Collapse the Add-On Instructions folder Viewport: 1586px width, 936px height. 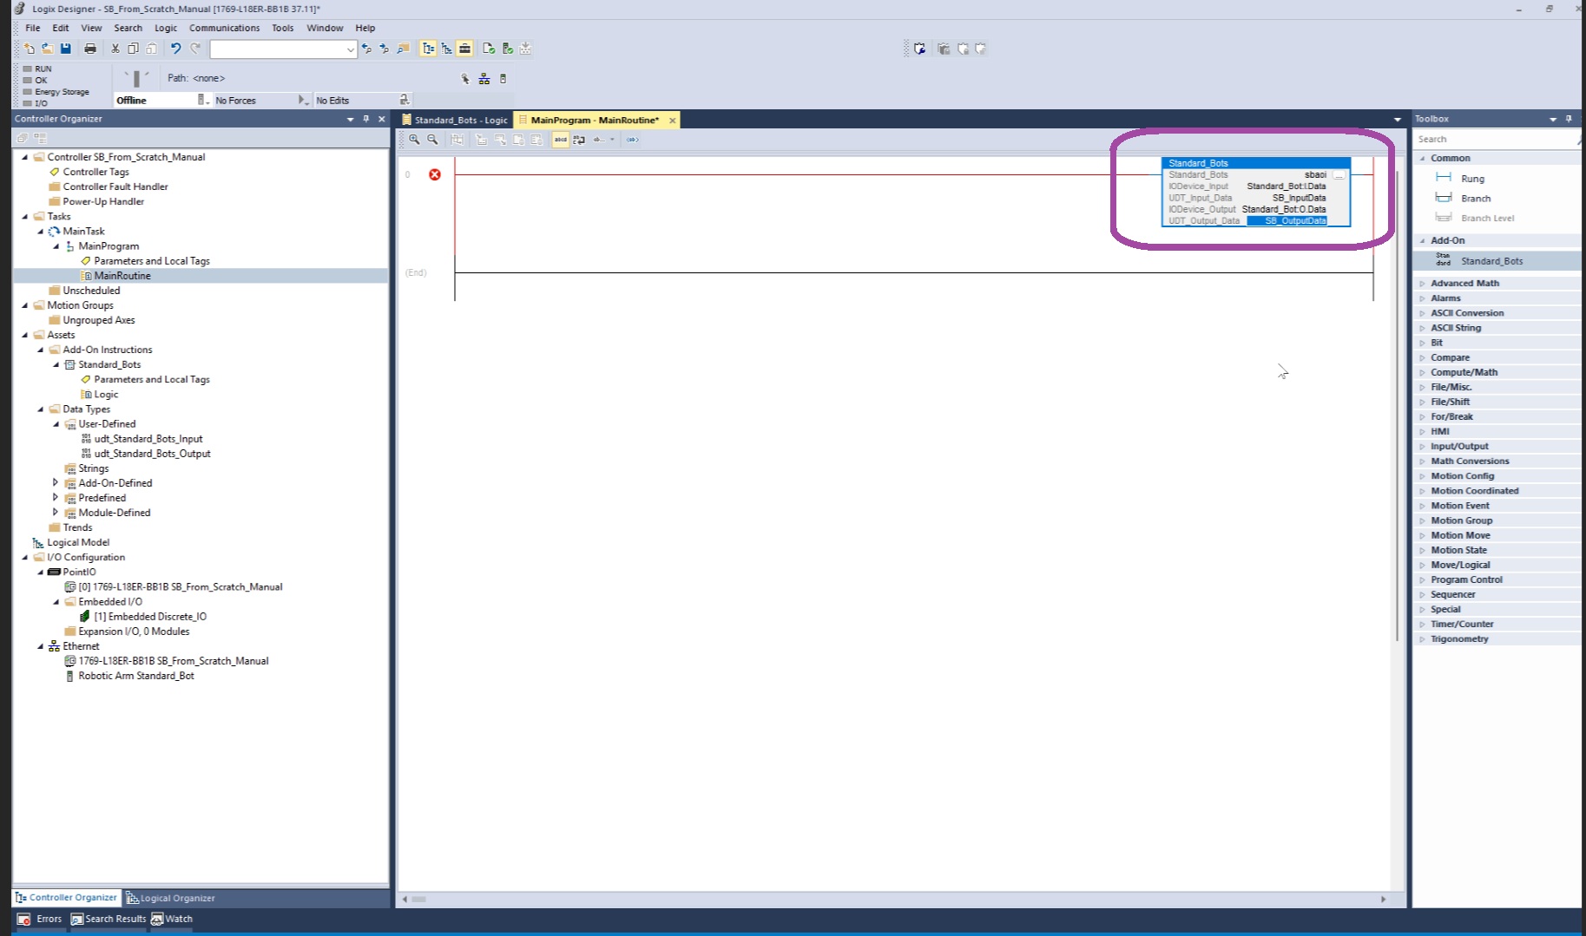[41, 350]
